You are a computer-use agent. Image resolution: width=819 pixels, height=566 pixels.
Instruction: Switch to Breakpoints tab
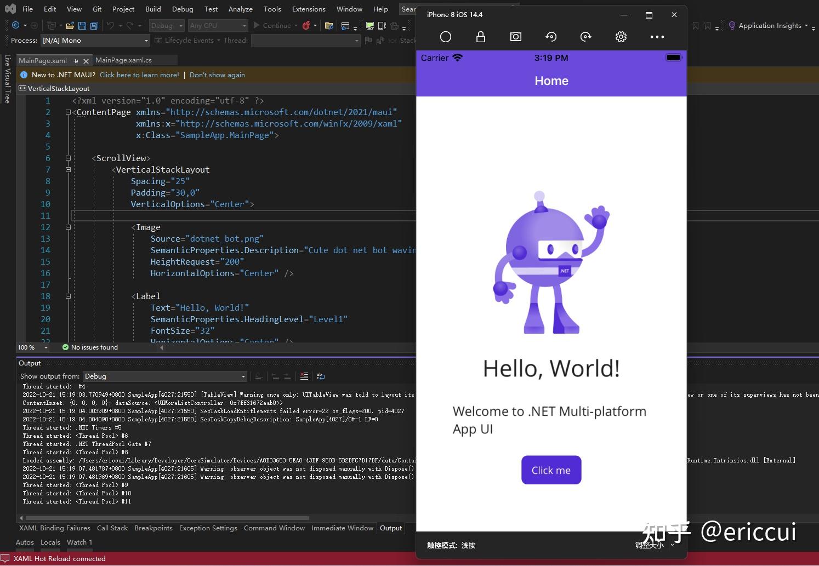pyautogui.click(x=153, y=528)
